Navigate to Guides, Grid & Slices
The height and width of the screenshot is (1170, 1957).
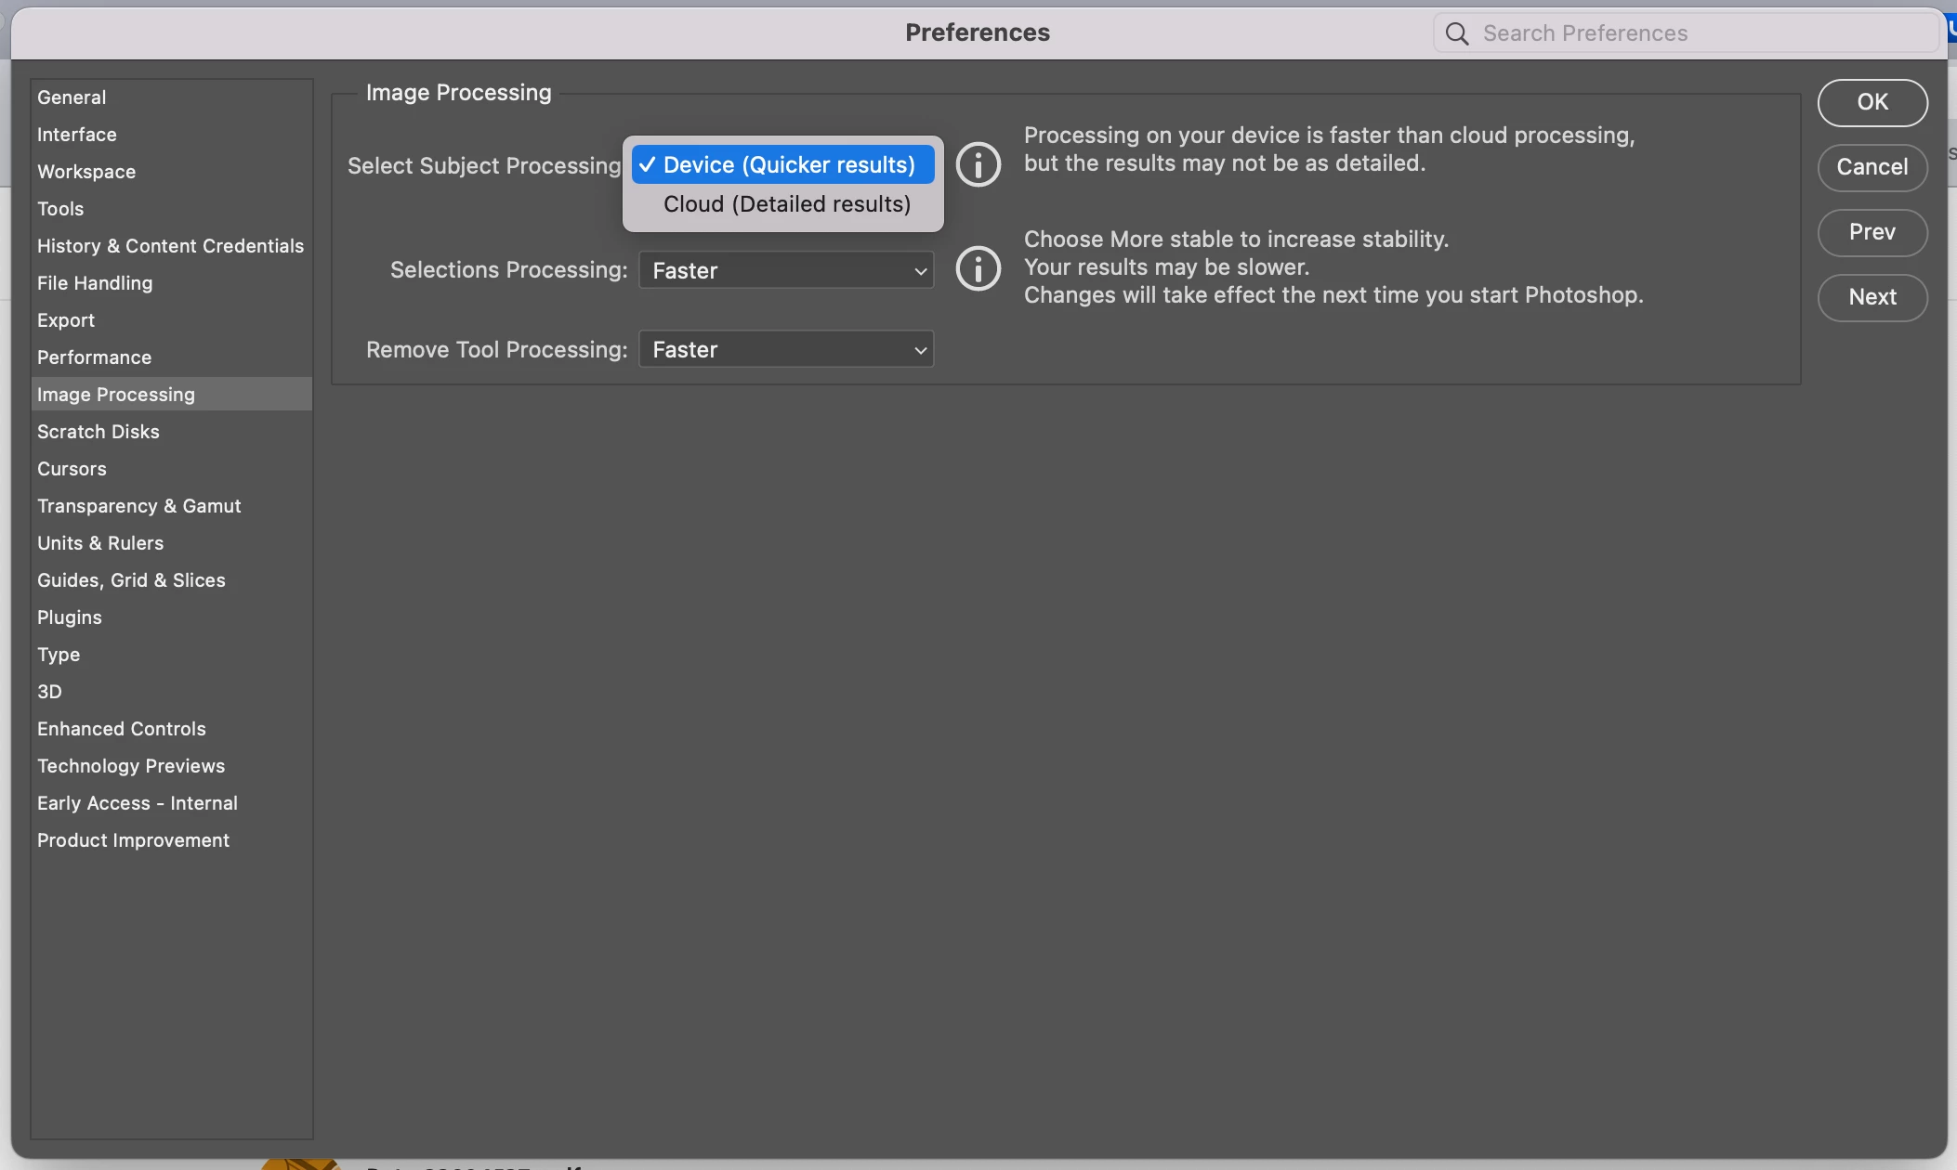pos(131,580)
